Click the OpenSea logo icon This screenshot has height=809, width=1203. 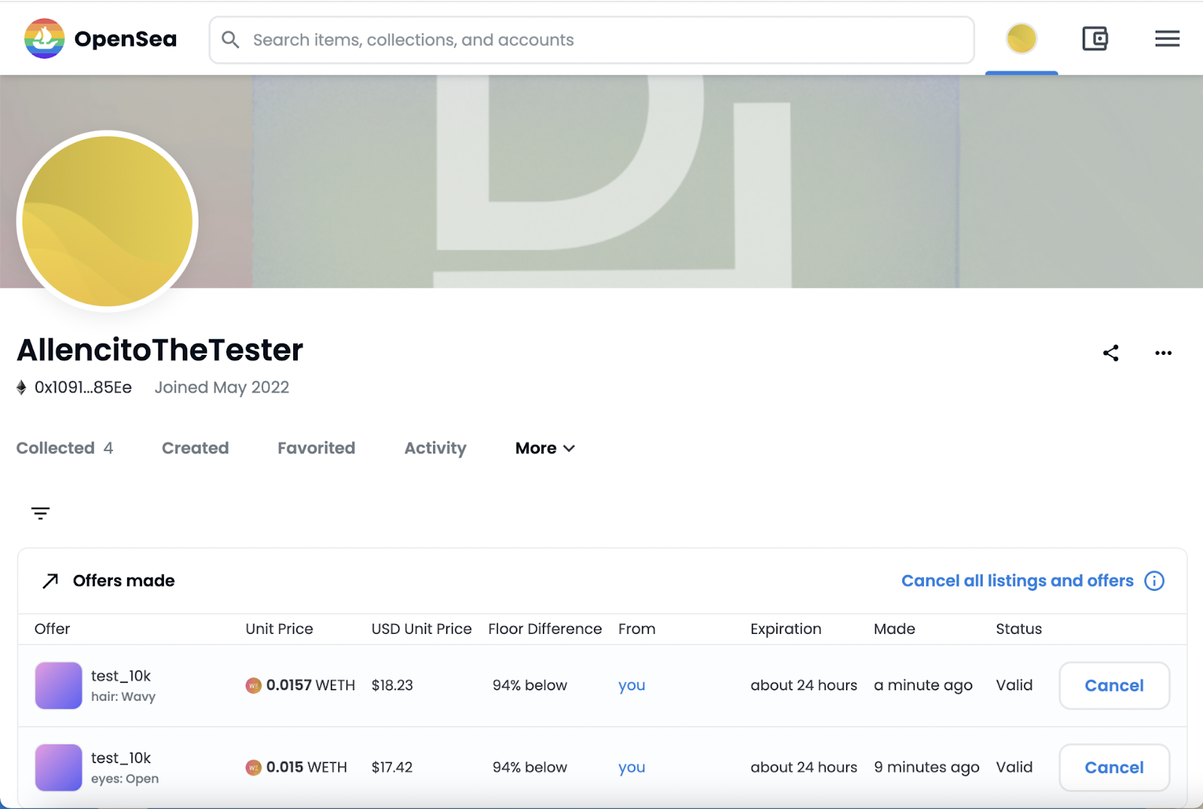tap(44, 39)
